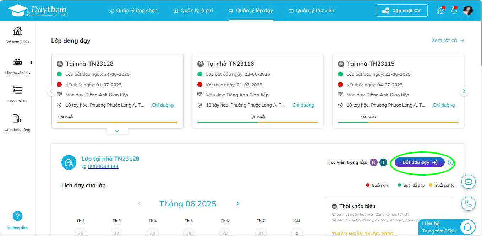Click Buổi đã dạy legend label
The width and height of the screenshot is (482, 236).
[414, 185]
